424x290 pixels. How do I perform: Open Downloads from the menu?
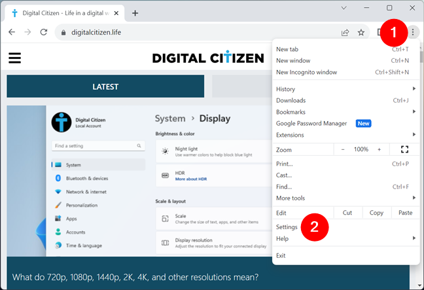coord(346,100)
